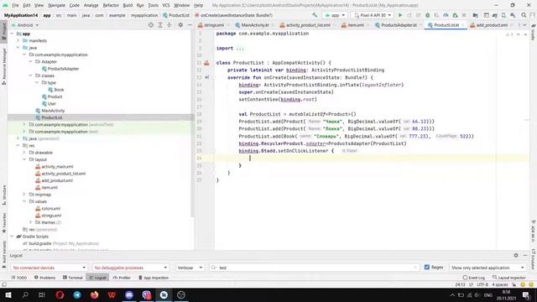Open the Project tool window side tab
Screen dimensions: 537x302
(3, 32)
